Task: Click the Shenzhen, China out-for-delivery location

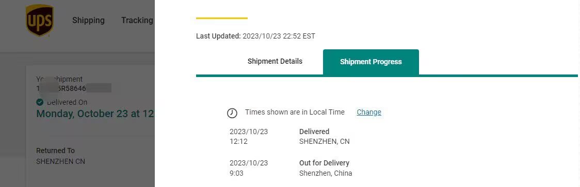Action: [326, 173]
